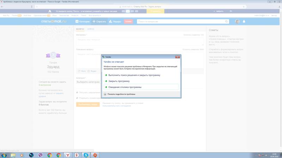
Task: Close the Yandex not responding dialog
Action: (x=178, y=57)
